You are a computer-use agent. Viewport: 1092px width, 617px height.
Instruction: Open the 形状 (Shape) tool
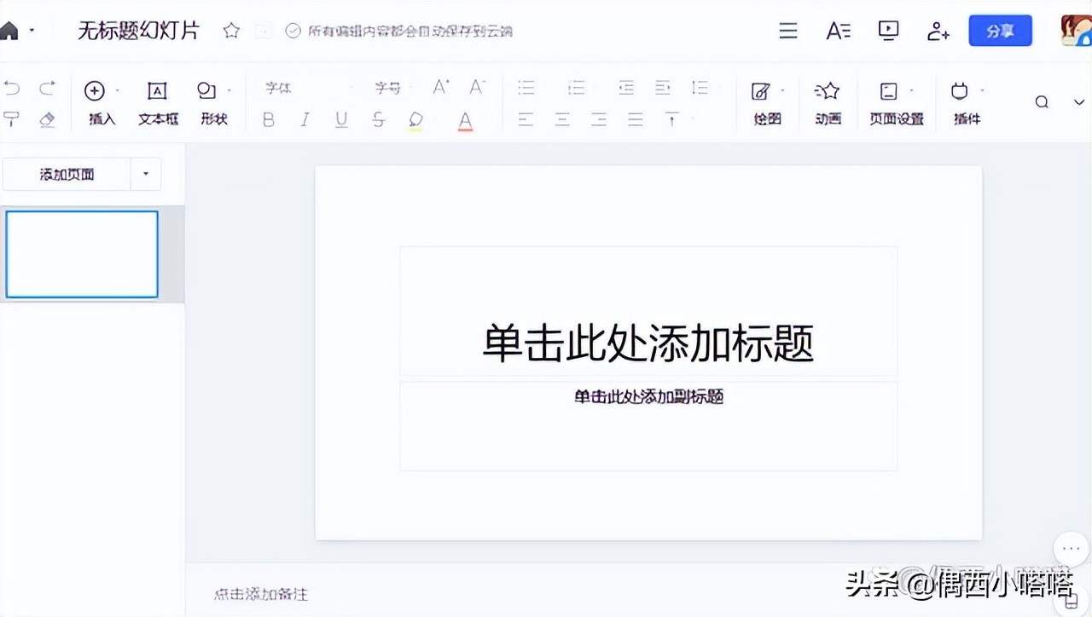pos(207,90)
